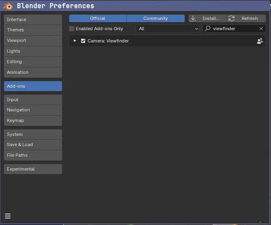The image size is (271, 225).
Task: Select the File Paths section
Action: (33, 155)
